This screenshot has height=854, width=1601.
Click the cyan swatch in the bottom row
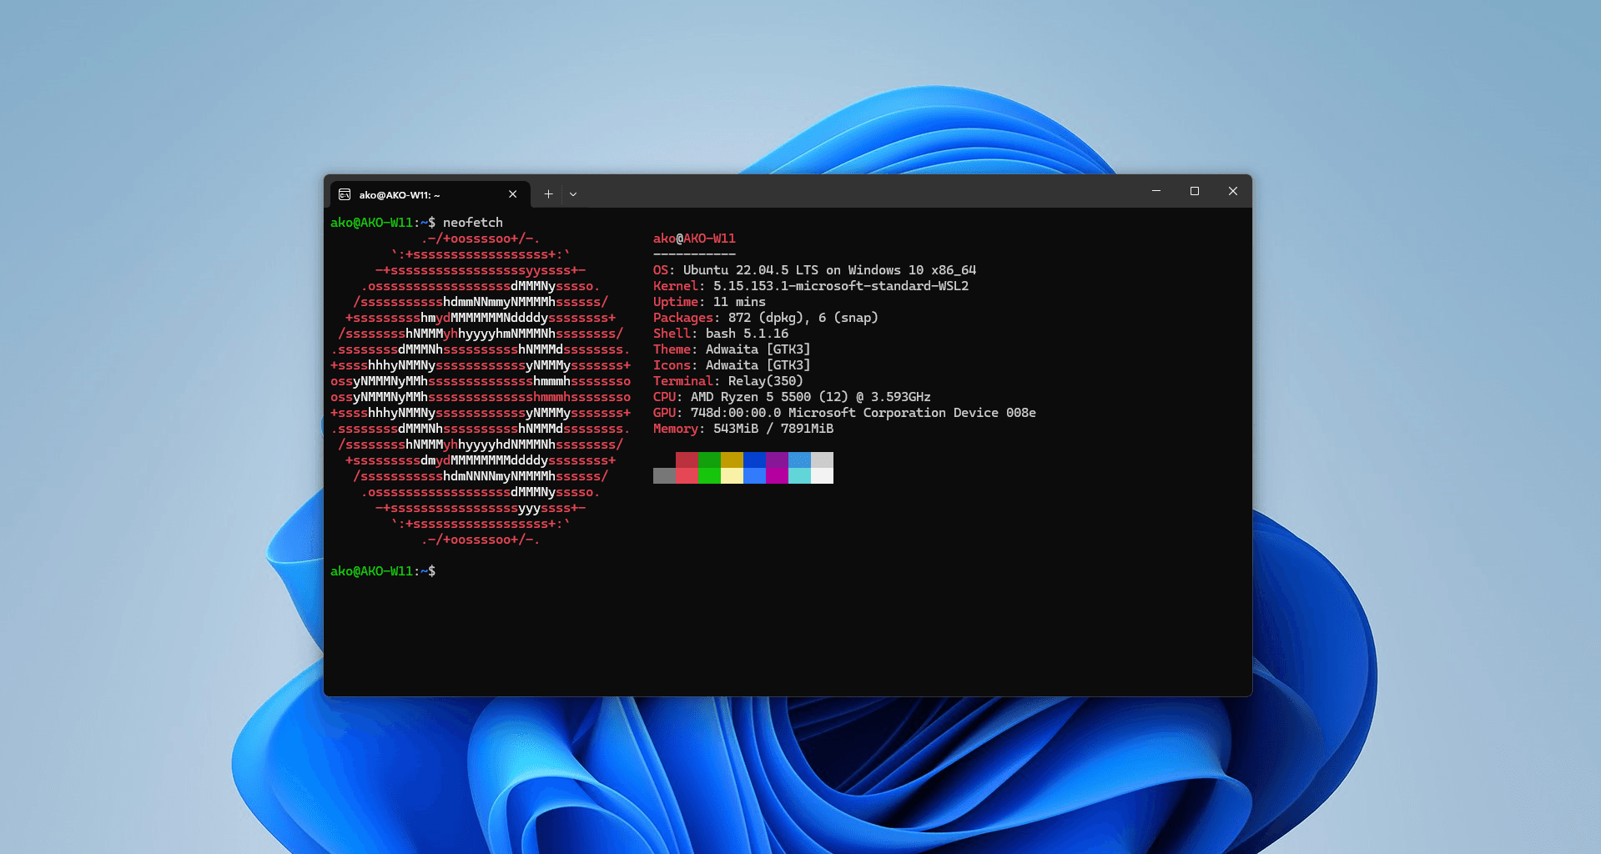[x=799, y=476]
